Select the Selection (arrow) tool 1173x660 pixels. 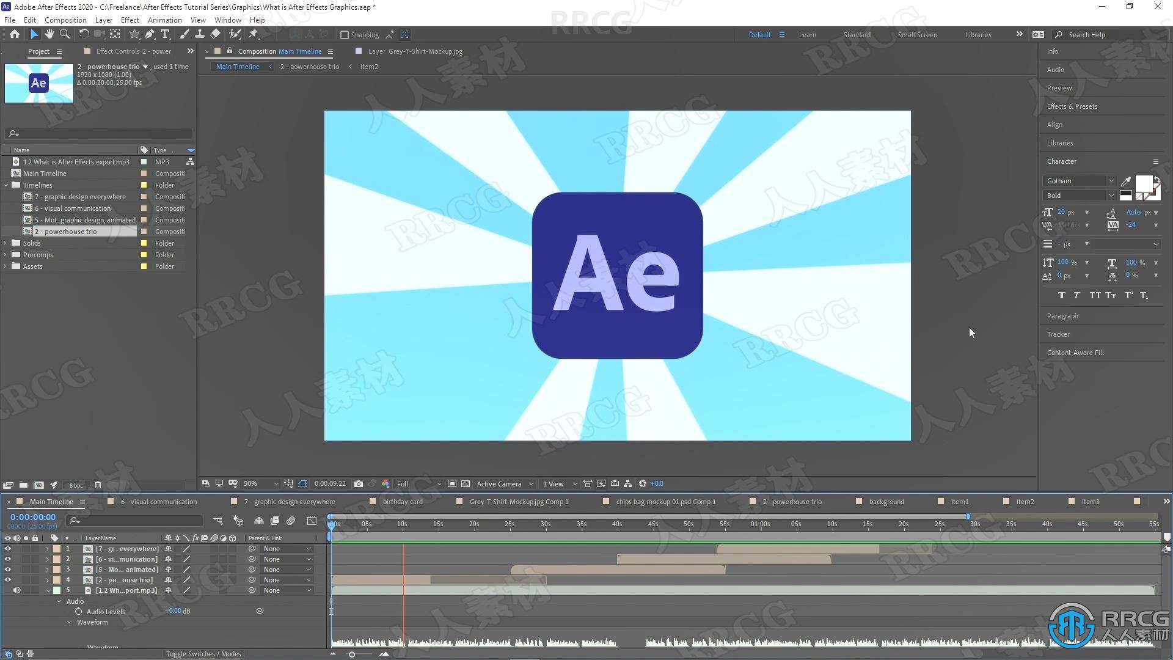pyautogui.click(x=34, y=34)
